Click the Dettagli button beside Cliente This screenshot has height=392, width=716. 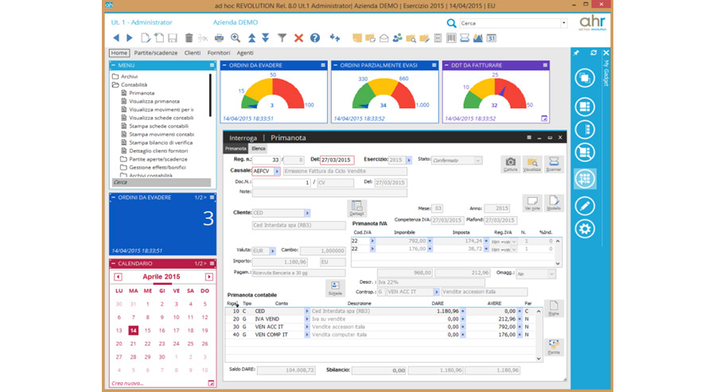[357, 208]
